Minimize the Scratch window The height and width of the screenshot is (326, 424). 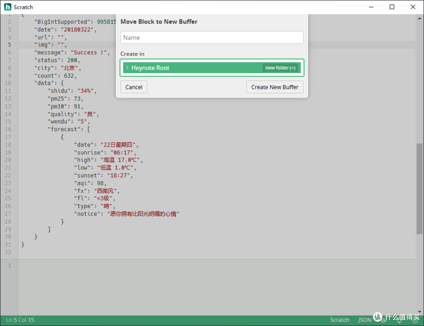click(x=371, y=7)
